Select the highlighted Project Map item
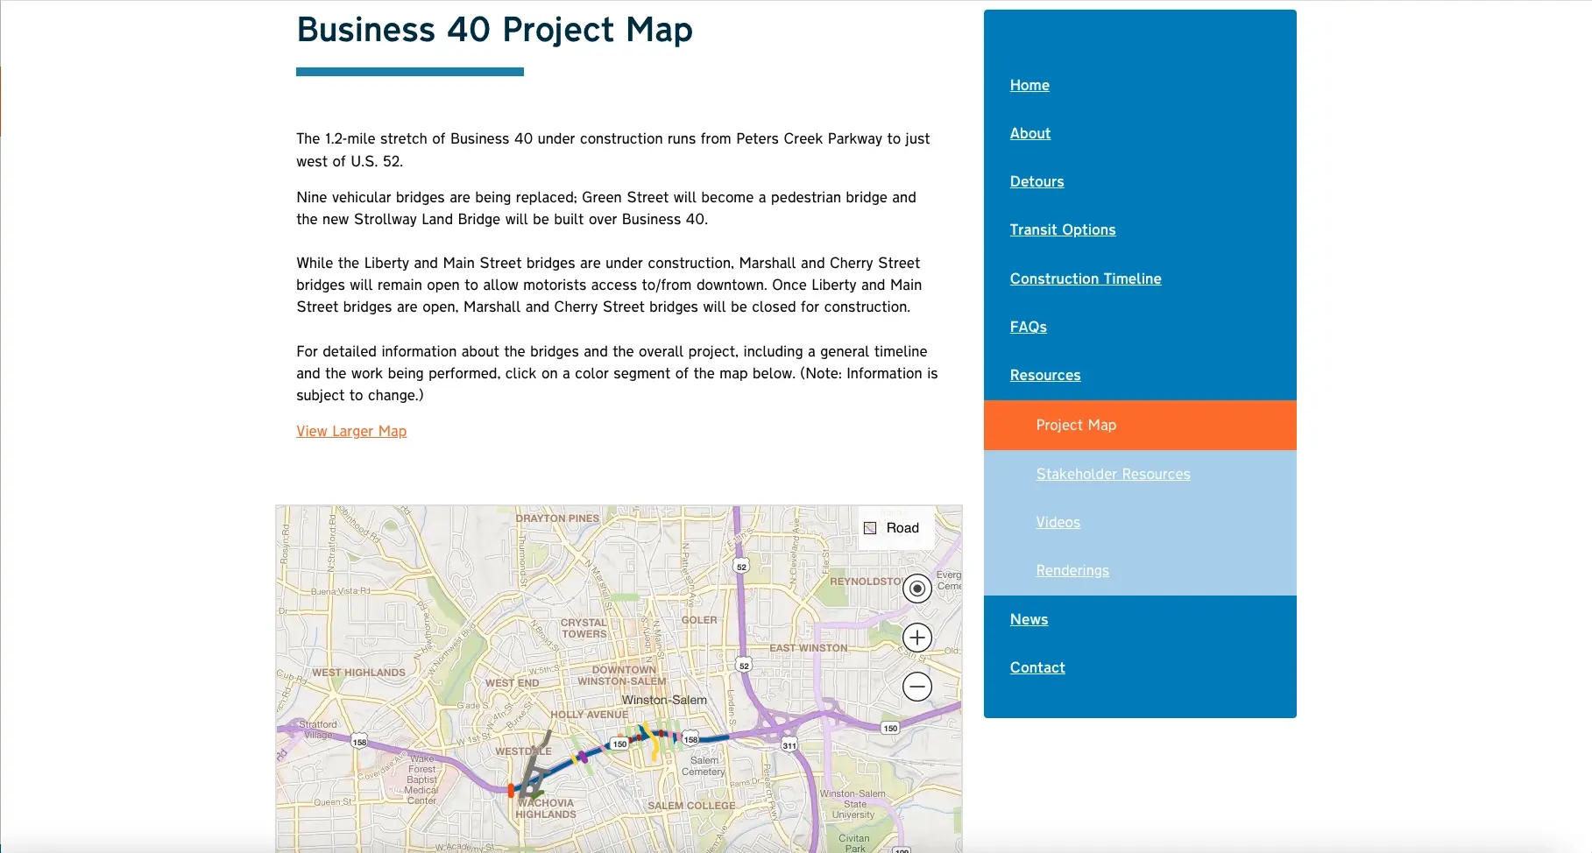Screen dimensions: 1592x853 click(1076, 425)
